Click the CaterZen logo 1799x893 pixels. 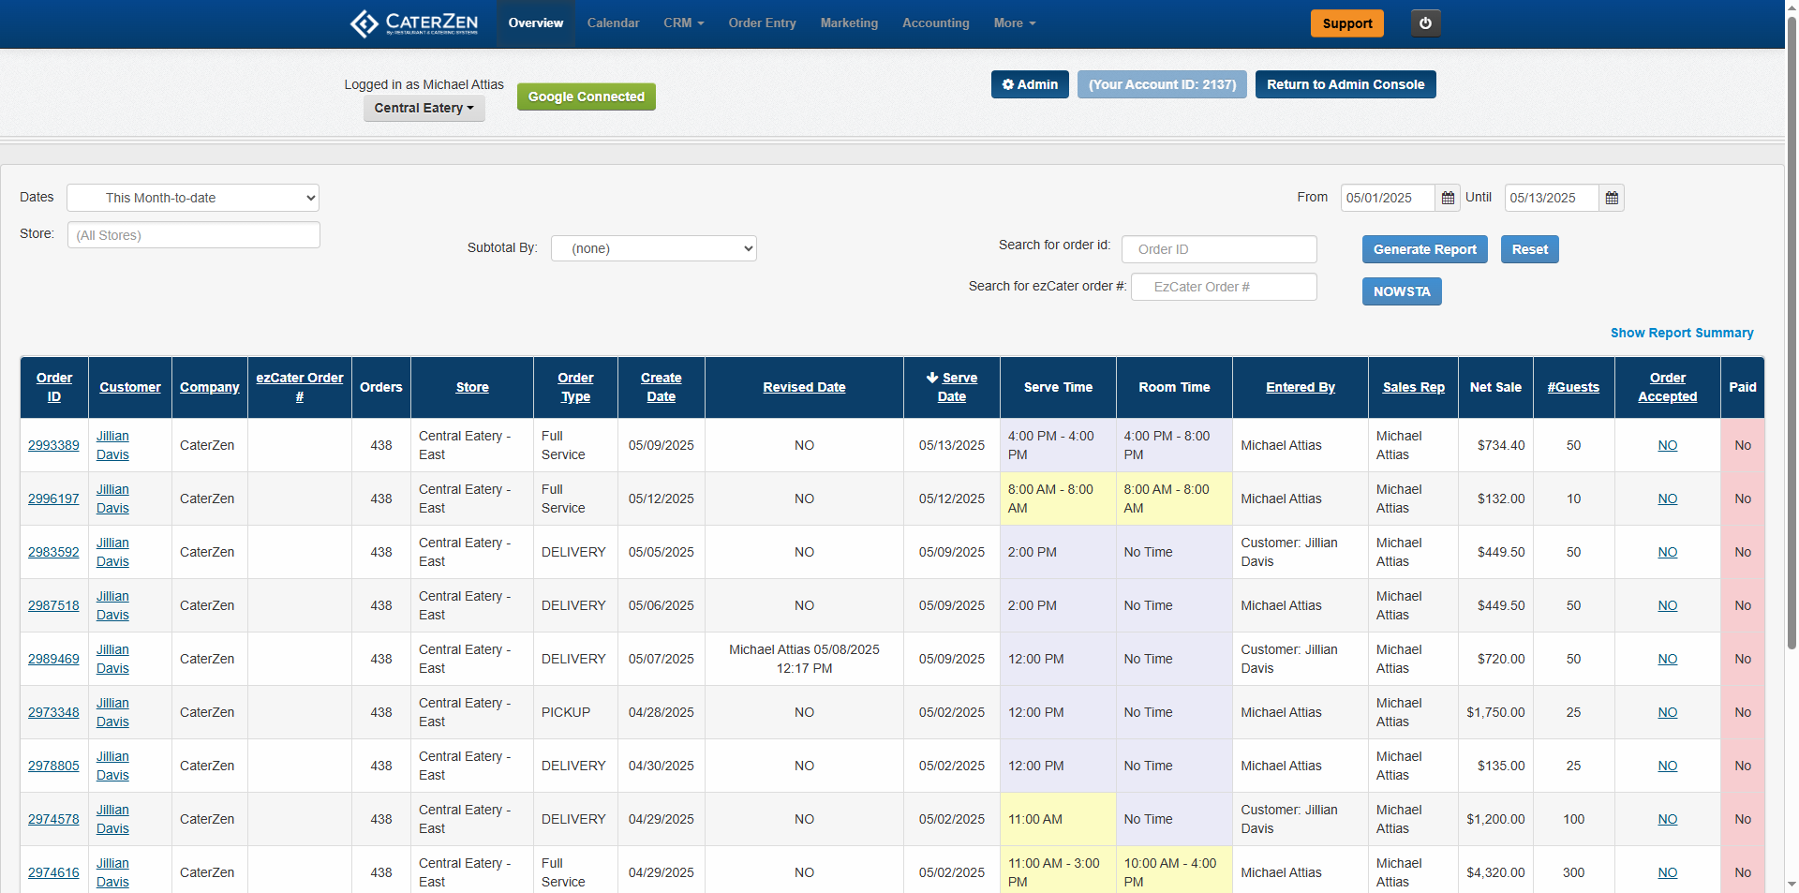[x=414, y=23]
